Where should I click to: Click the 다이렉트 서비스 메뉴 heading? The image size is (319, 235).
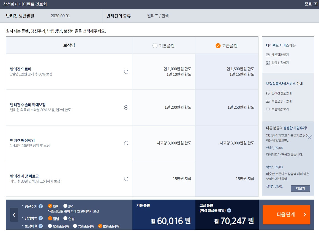tap(281, 46)
